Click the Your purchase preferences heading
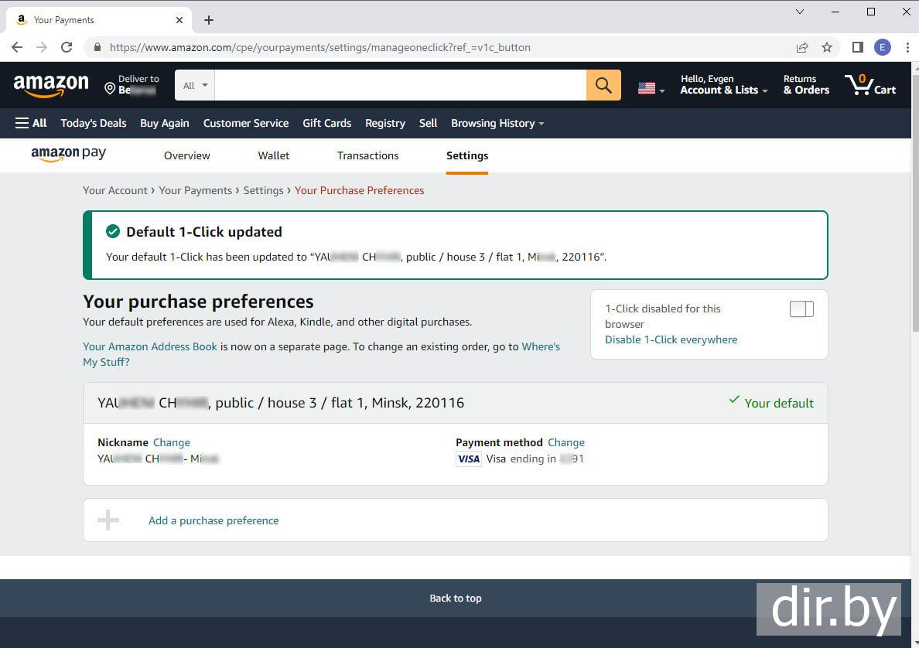 pyautogui.click(x=198, y=301)
